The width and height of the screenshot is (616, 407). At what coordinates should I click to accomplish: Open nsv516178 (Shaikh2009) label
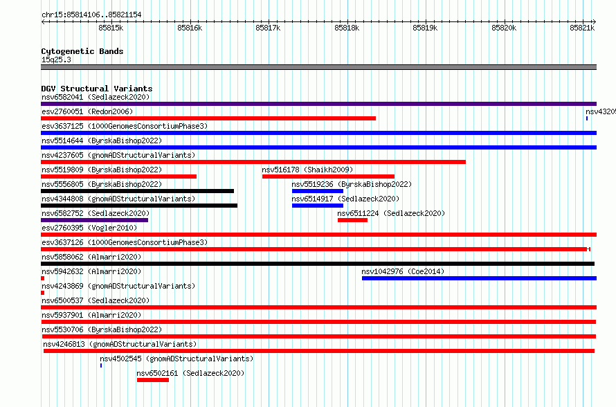tap(307, 170)
